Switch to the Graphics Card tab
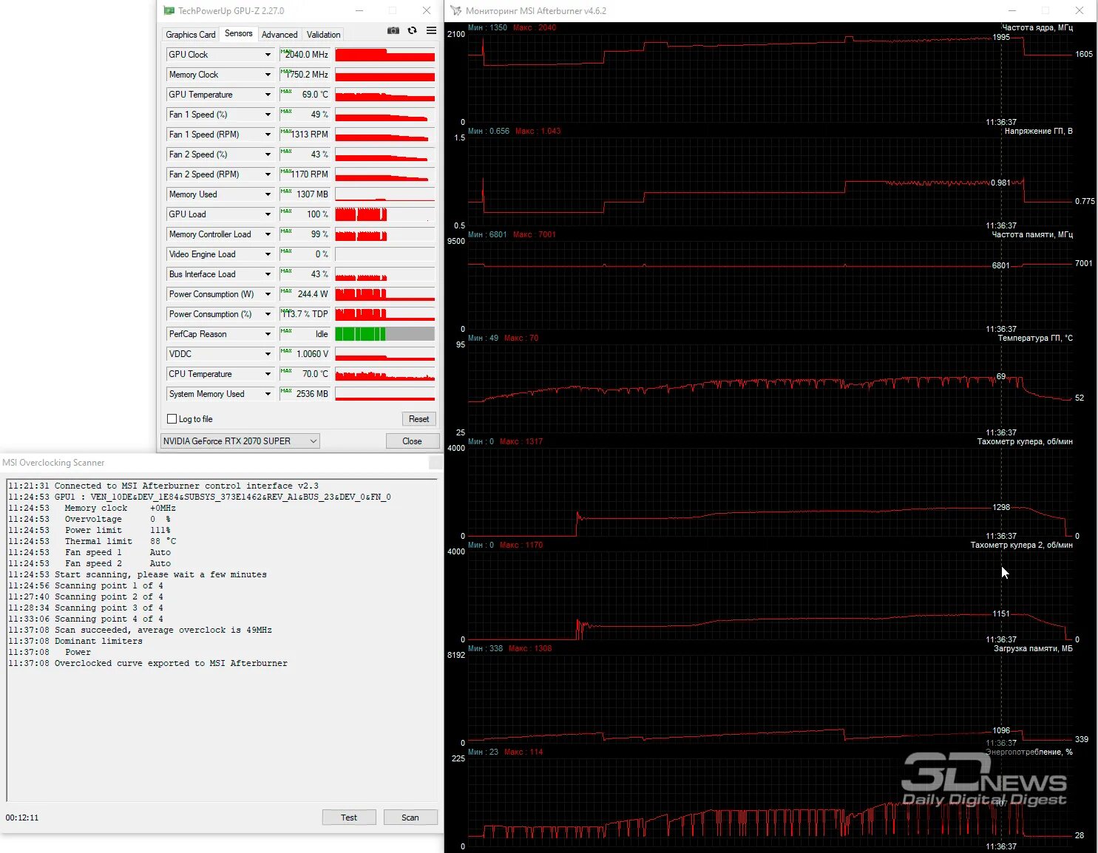Image resolution: width=1098 pixels, height=853 pixels. (191, 35)
